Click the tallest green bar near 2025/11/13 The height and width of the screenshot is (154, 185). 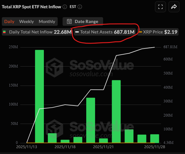39,96
